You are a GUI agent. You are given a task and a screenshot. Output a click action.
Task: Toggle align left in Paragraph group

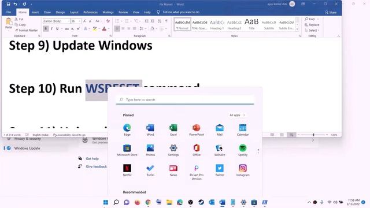[x=117, y=28]
